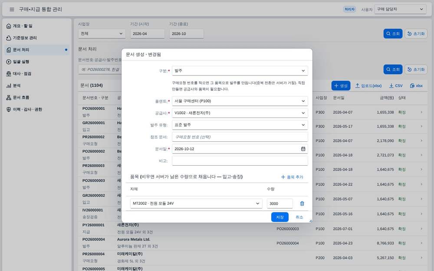Click document number PR26000002
The image size is (434, 271).
tap(94, 137)
